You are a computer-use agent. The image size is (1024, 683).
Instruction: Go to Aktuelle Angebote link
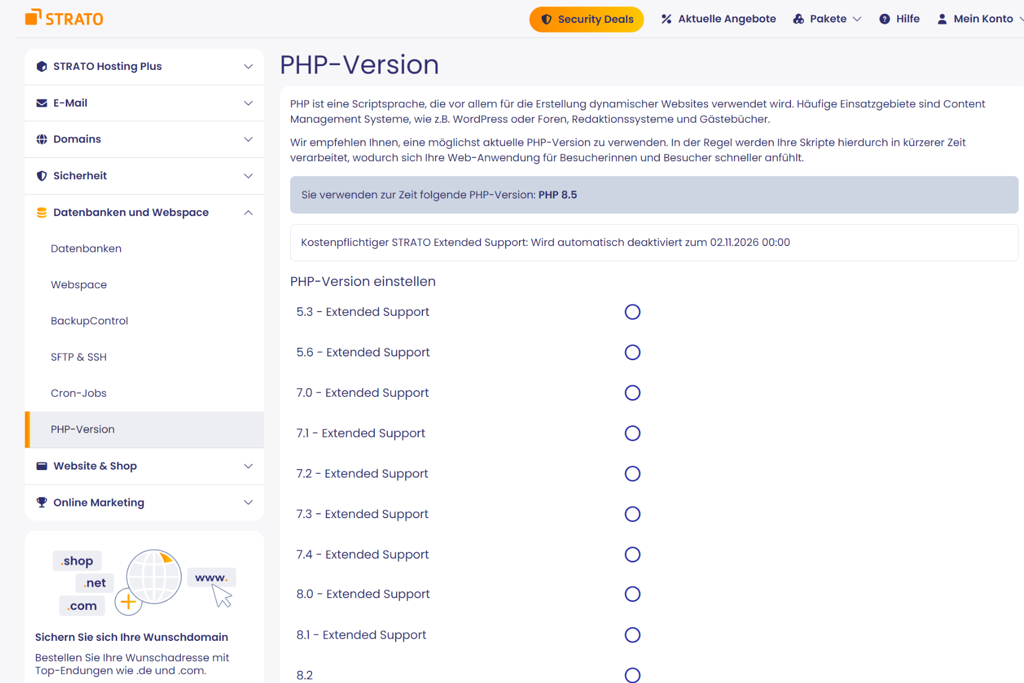click(x=727, y=19)
